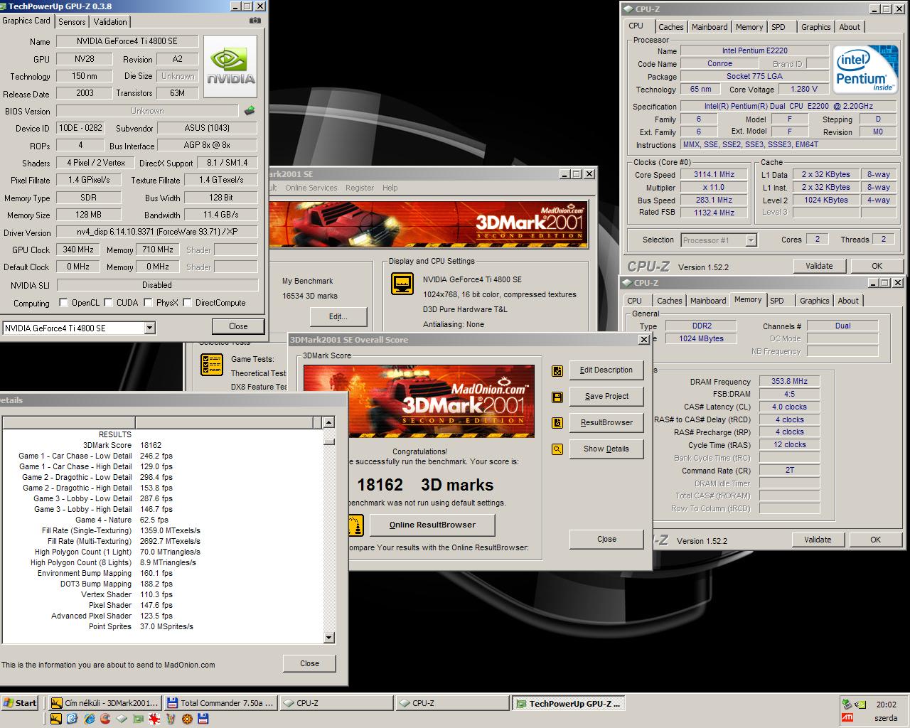
Task: Click the Specification field in CPU-Z
Action: pos(788,106)
